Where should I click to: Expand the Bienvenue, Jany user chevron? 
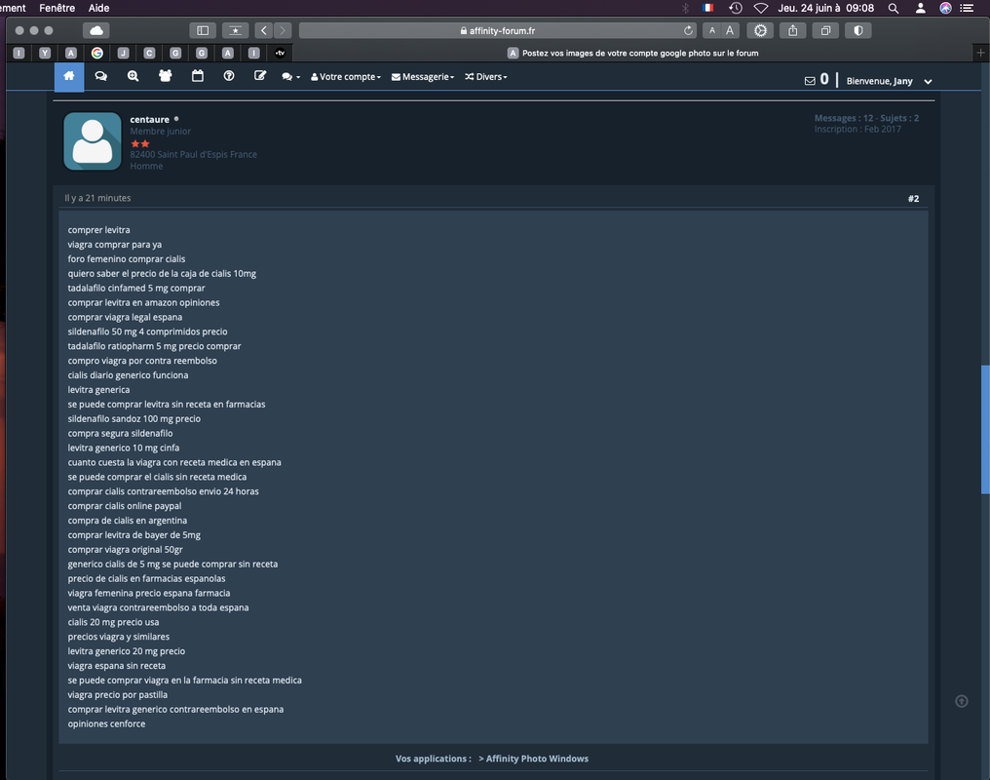(928, 82)
